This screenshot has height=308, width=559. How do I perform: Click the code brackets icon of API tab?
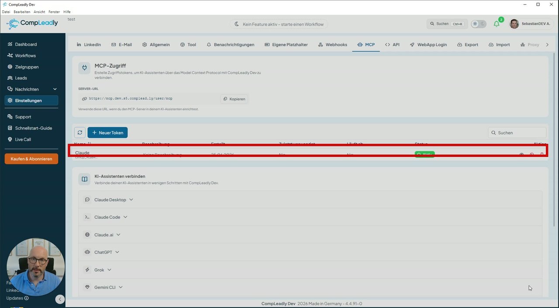click(387, 44)
